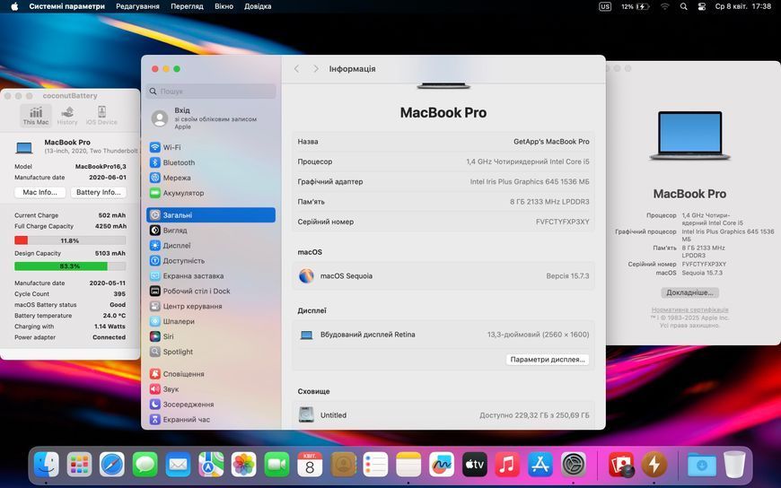
Task: Open Reminders in the Dock
Action: (x=375, y=465)
